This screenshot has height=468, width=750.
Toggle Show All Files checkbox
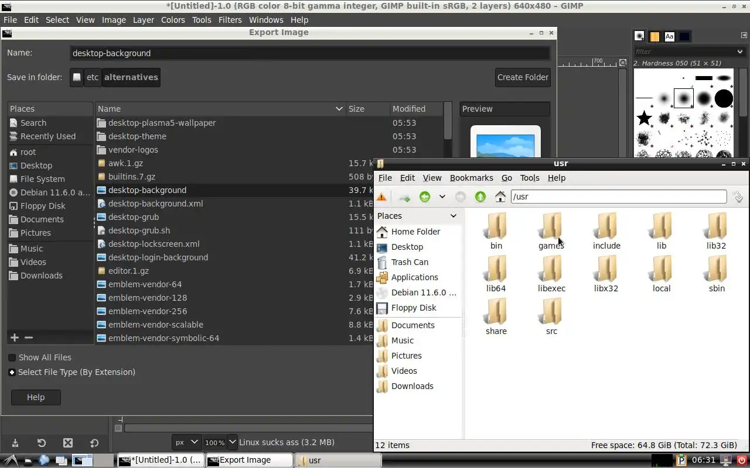click(x=12, y=357)
